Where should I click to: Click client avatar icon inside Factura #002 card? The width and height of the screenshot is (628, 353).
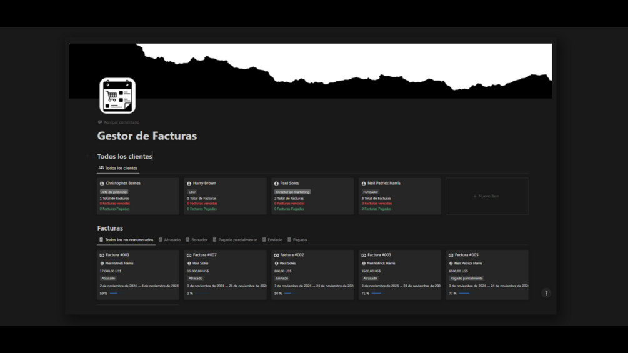(276, 264)
